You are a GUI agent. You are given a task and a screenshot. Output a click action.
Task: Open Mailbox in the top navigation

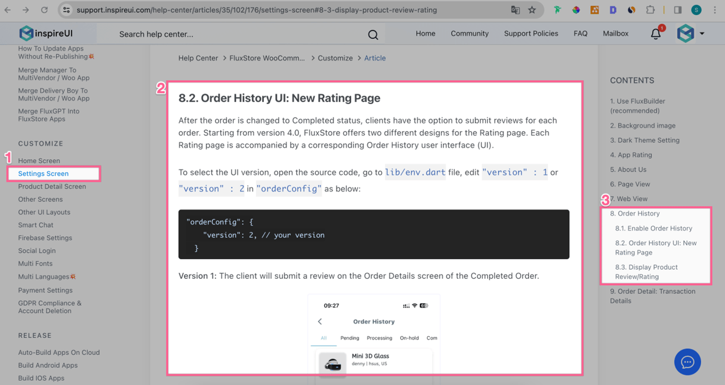616,33
